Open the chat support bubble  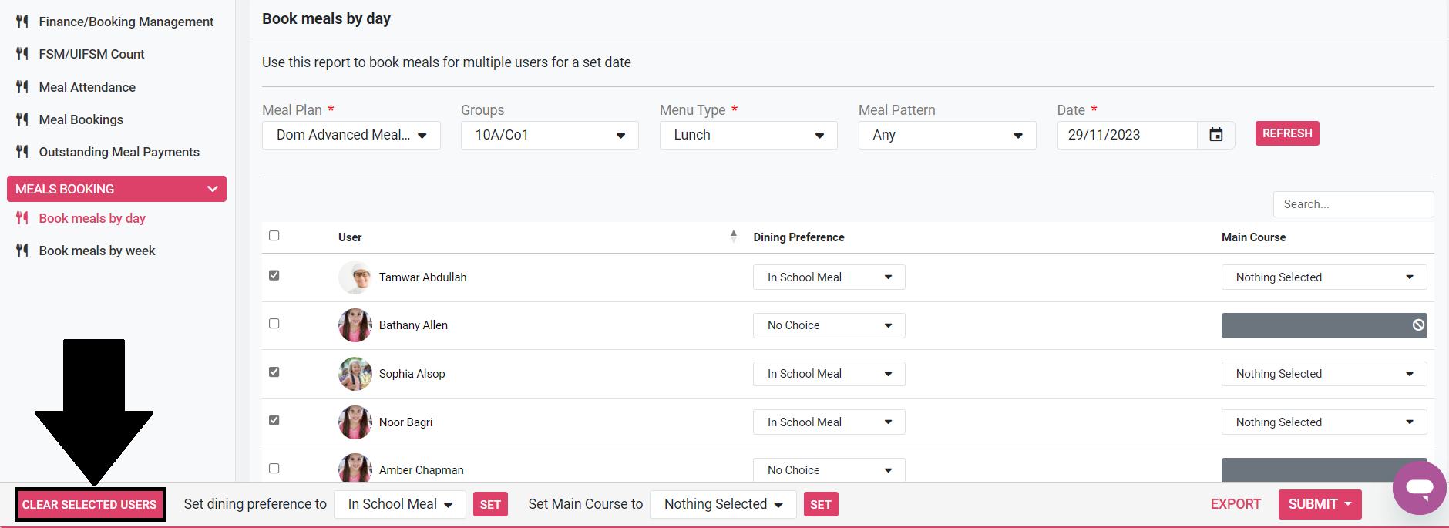click(1418, 488)
